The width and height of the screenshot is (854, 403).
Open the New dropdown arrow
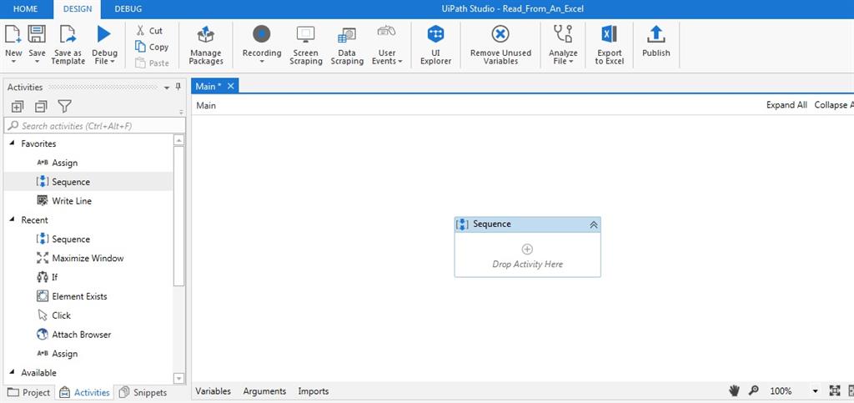[x=13, y=62]
